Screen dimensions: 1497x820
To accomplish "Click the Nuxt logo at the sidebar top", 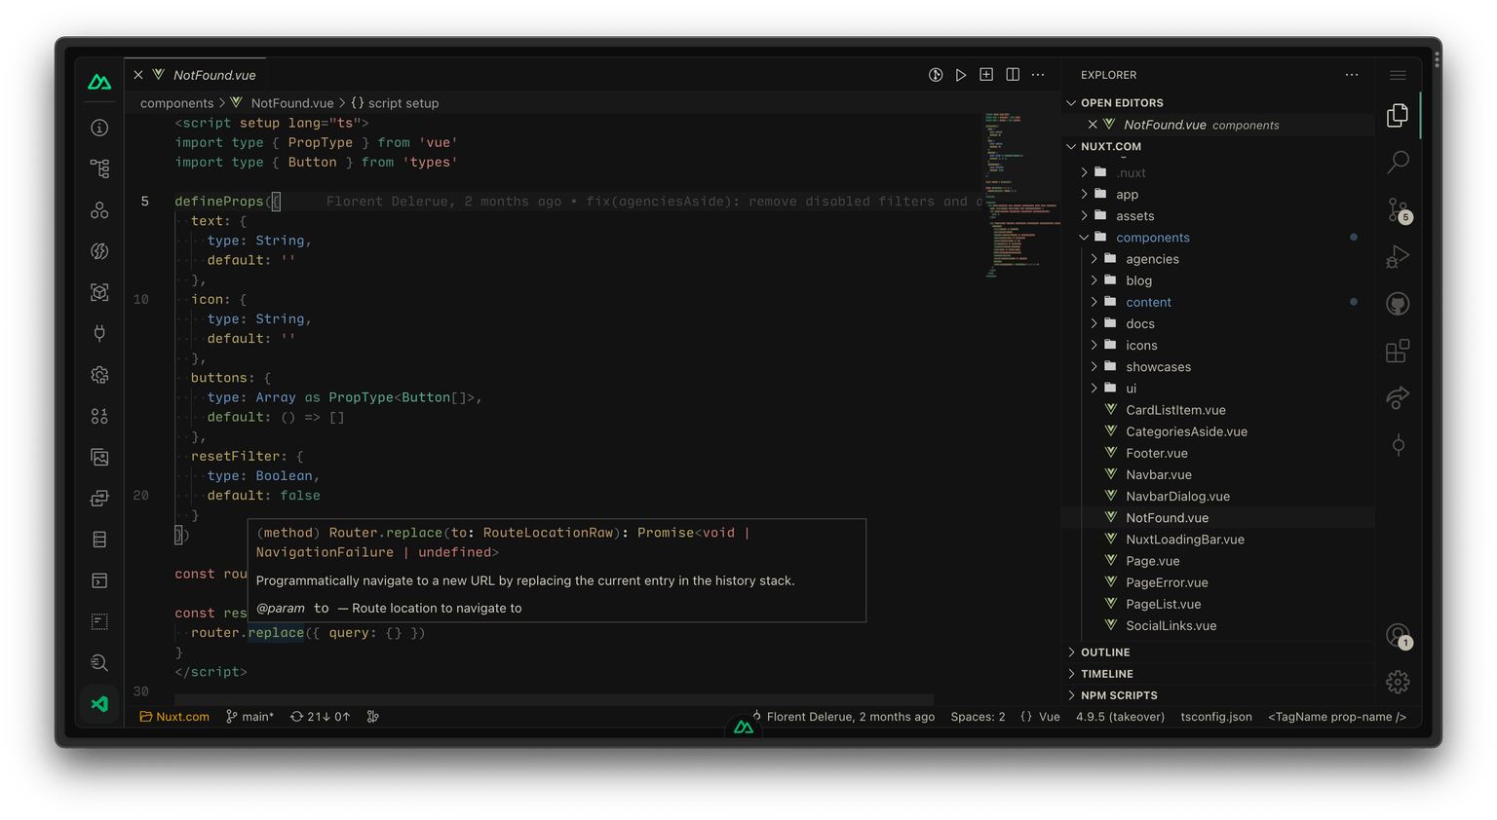I will click(x=98, y=82).
